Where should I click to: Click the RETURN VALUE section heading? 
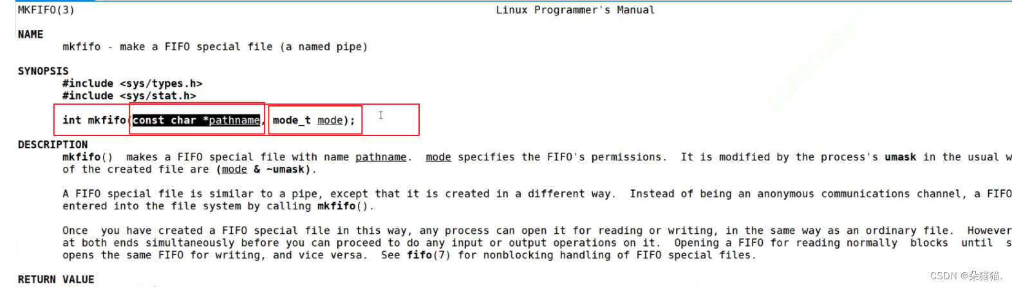(x=56, y=279)
